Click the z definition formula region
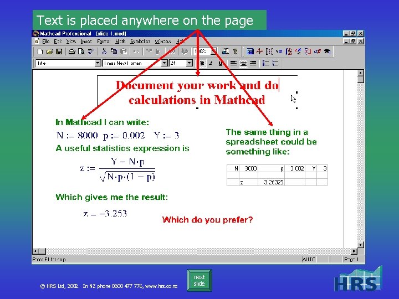 coord(117,169)
